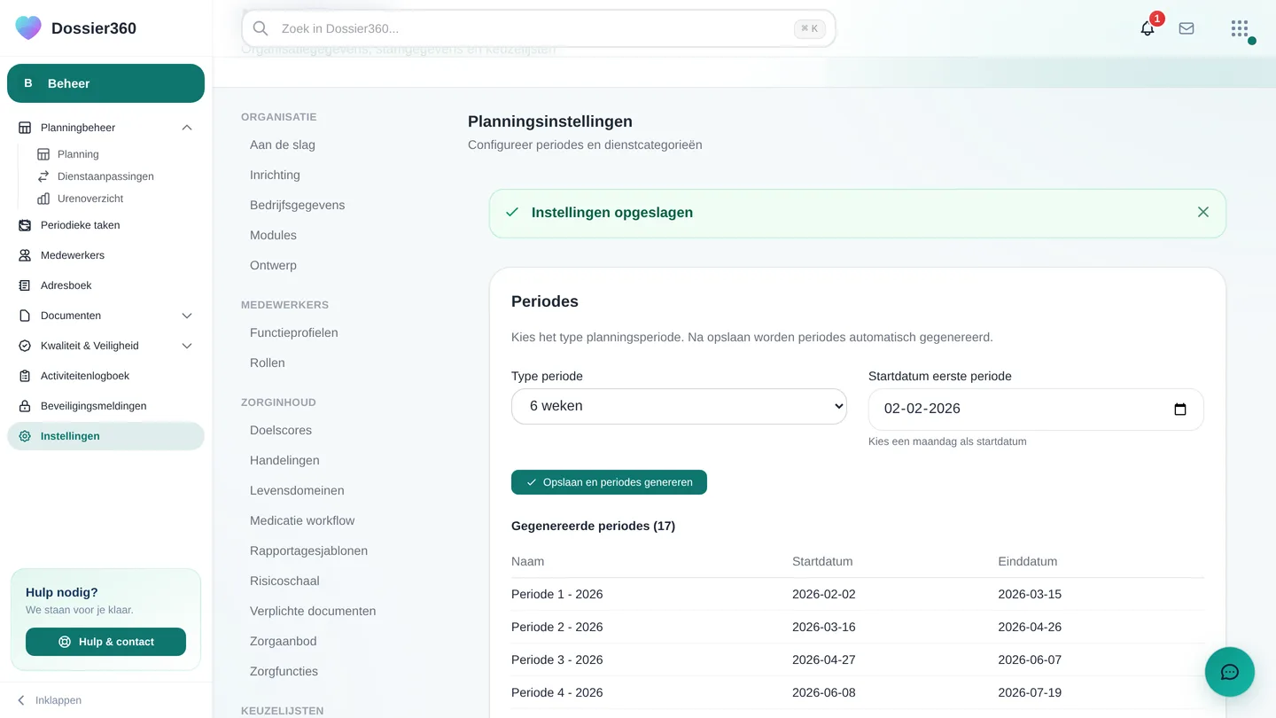This screenshot has width=1276, height=718.
Task: Open Risicoschaal settings entry
Action: pos(284,581)
